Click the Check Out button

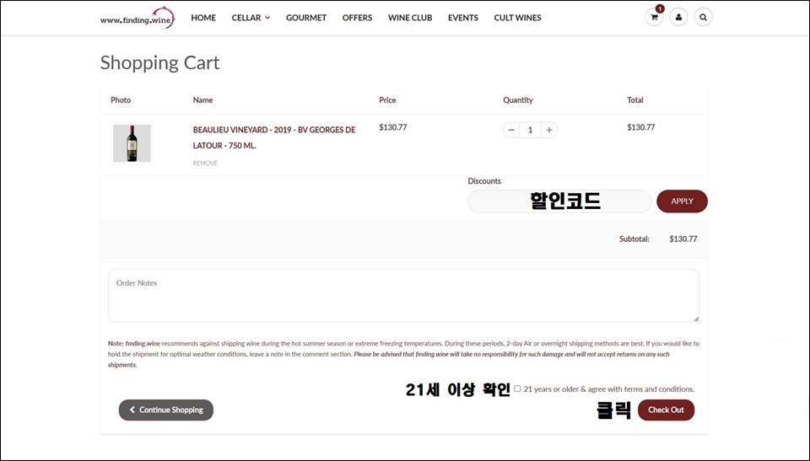click(x=666, y=410)
